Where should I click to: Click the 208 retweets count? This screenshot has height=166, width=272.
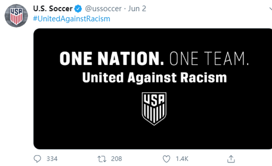(116, 158)
